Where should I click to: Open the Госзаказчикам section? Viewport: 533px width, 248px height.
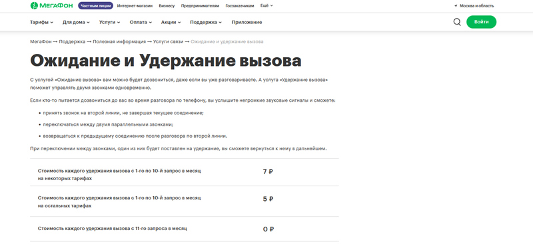[x=240, y=6]
